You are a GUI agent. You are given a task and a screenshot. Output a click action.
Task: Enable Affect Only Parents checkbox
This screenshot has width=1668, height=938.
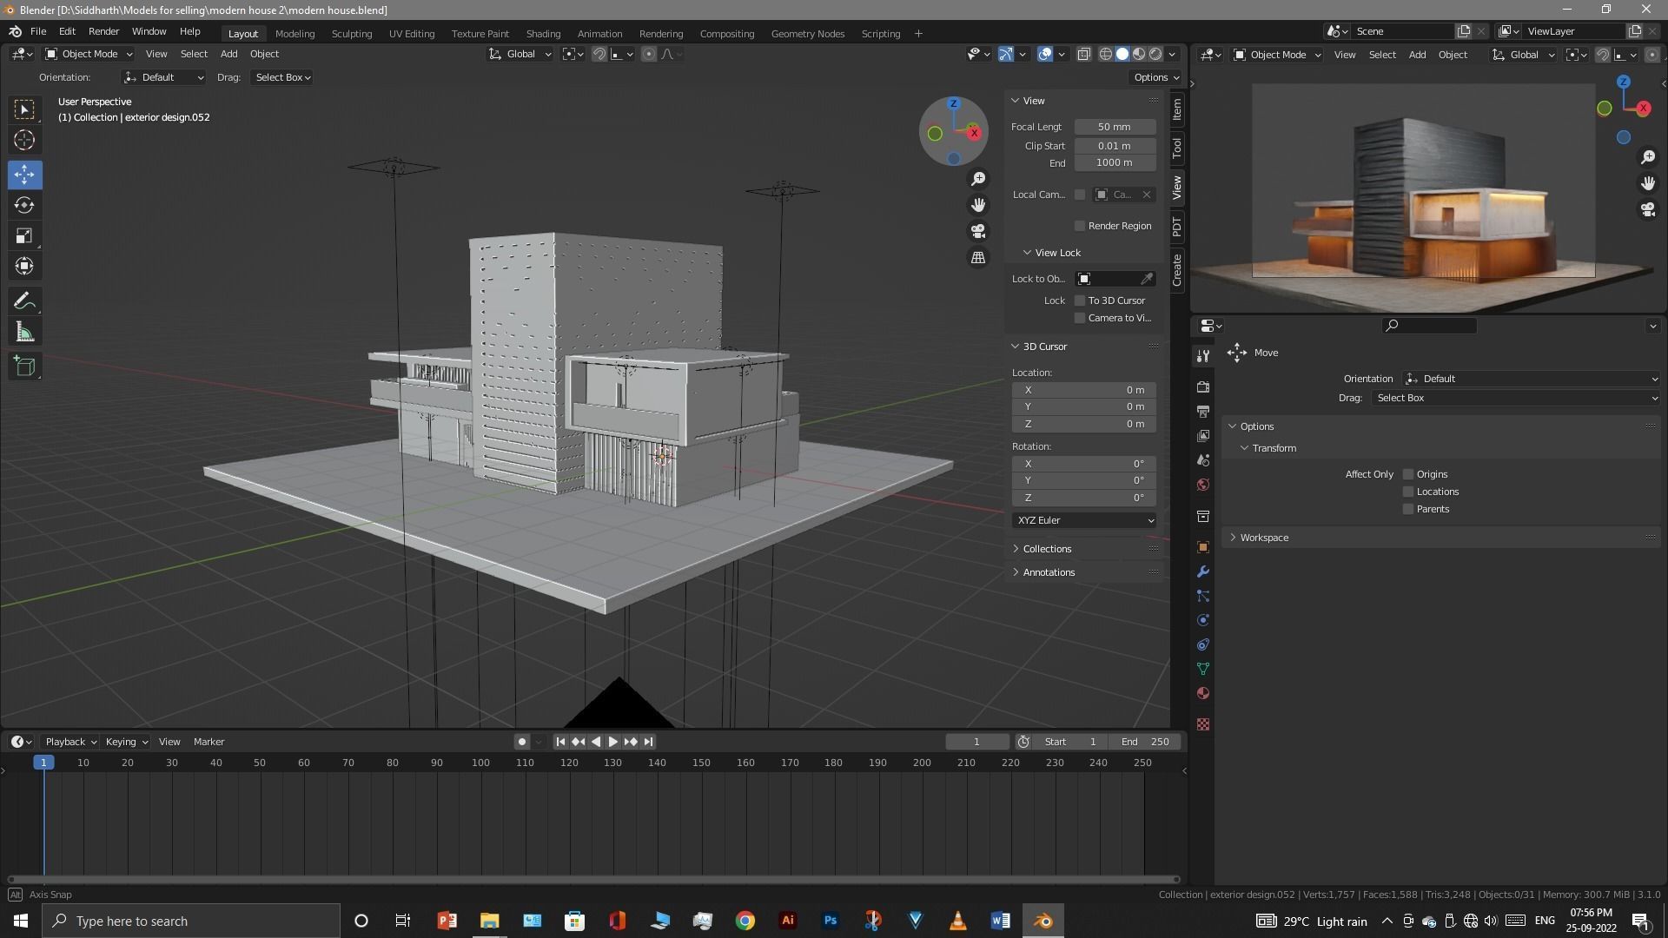point(1408,509)
